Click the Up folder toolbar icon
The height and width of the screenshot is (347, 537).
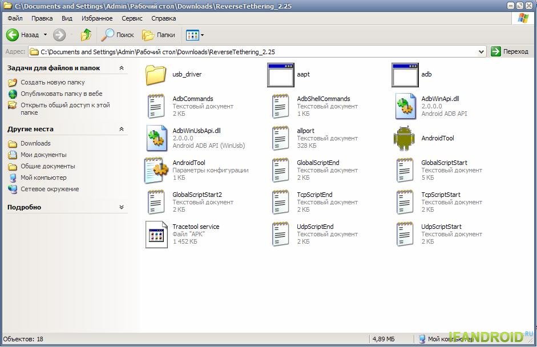(86, 35)
